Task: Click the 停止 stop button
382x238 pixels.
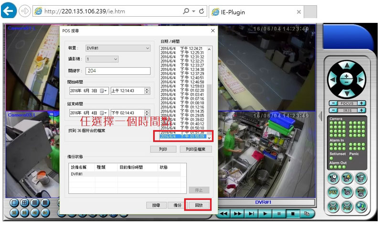Action: pyautogui.click(x=199, y=190)
